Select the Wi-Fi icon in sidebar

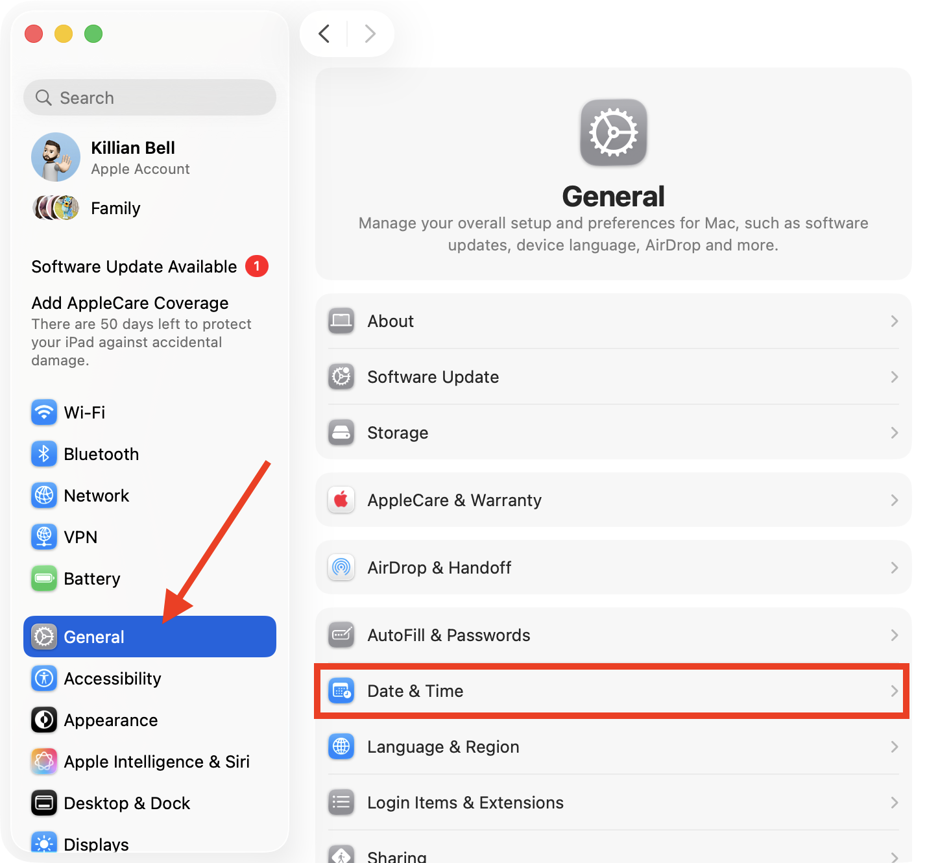coord(43,412)
